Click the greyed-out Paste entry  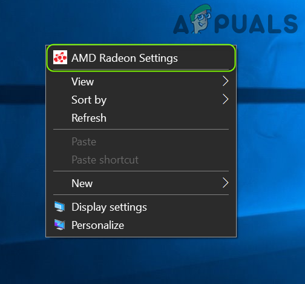(x=141, y=142)
